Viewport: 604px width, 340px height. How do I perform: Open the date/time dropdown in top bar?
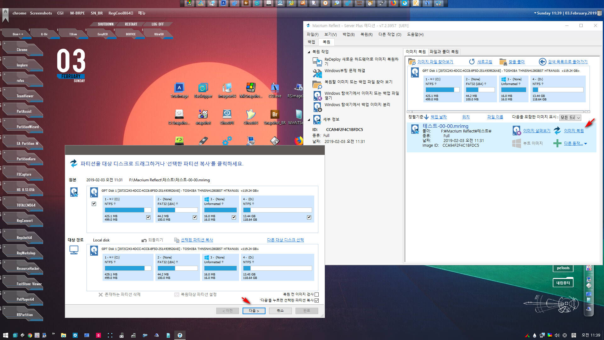[x=535, y=13]
